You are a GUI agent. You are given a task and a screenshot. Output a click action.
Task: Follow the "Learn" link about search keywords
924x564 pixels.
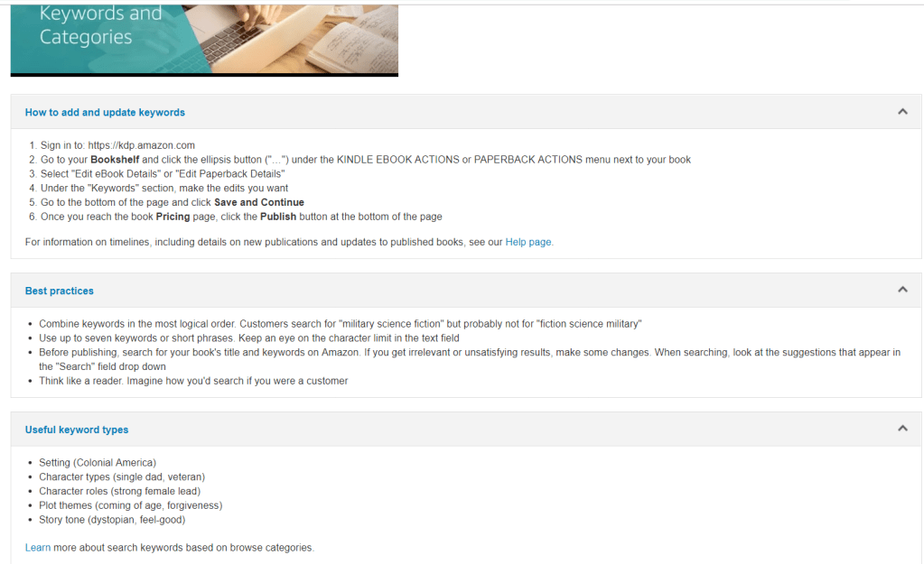pos(38,547)
